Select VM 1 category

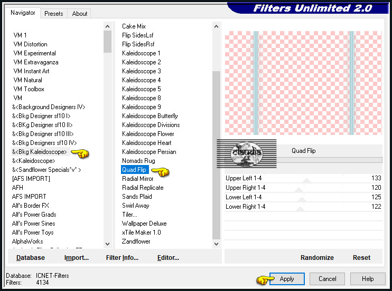coord(20,35)
